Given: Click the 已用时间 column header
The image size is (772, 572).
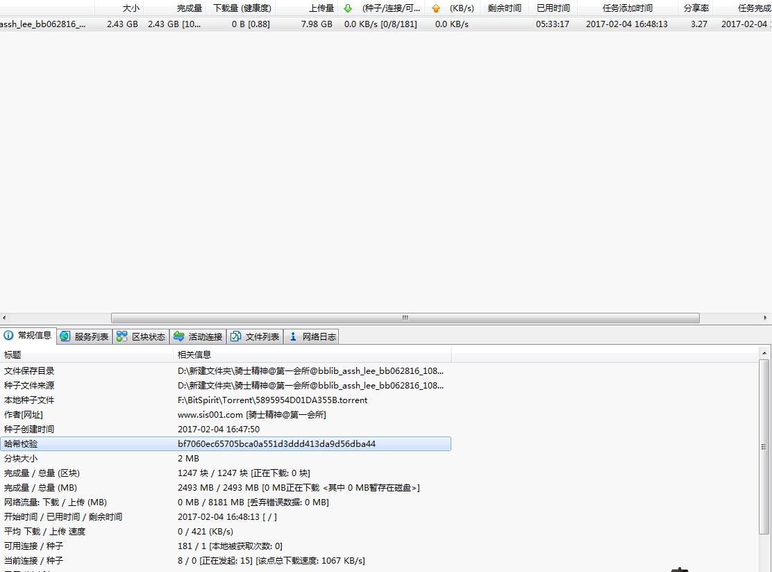Looking at the screenshot, I should [x=553, y=8].
